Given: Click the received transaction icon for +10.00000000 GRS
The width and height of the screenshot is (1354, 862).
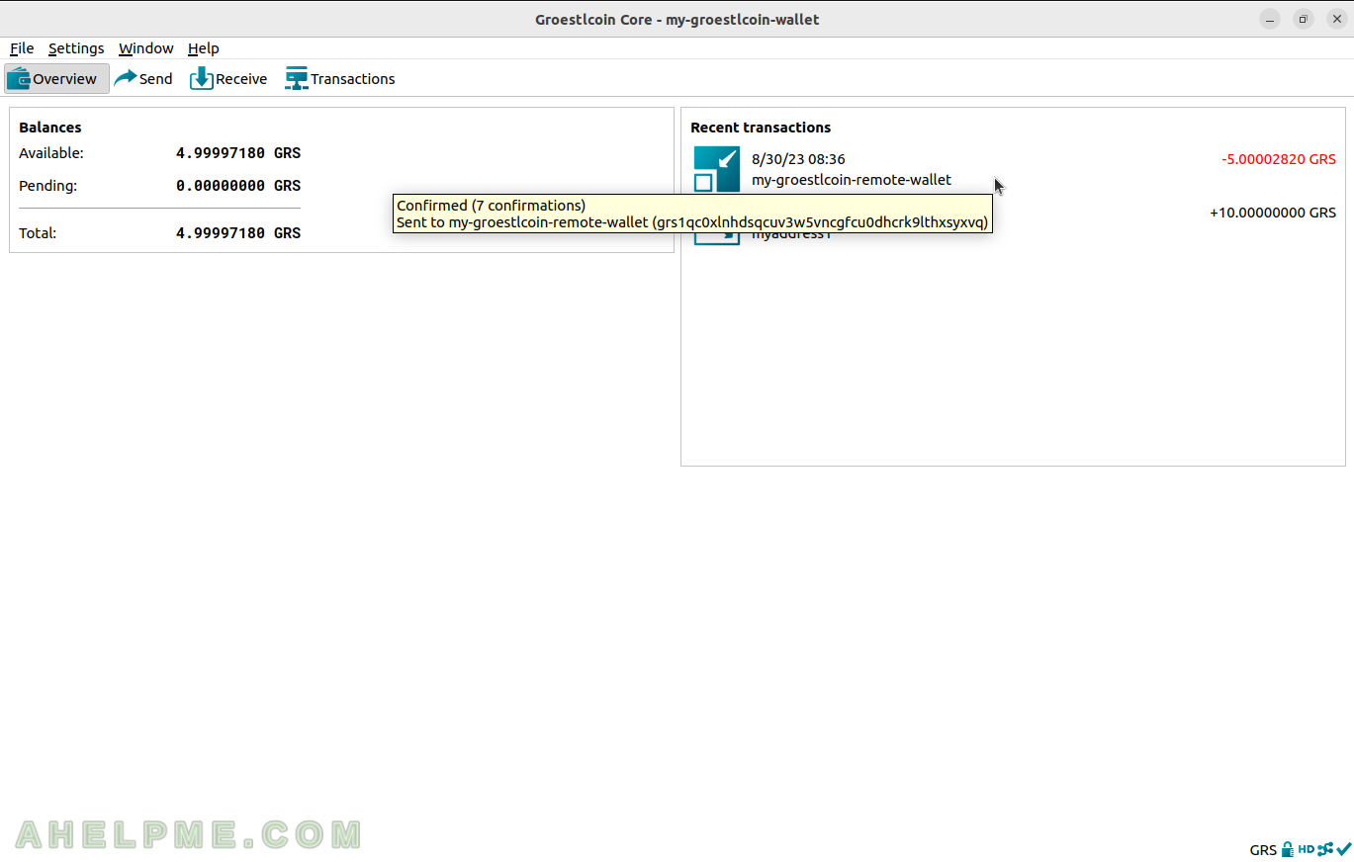Looking at the screenshot, I should click(x=716, y=237).
